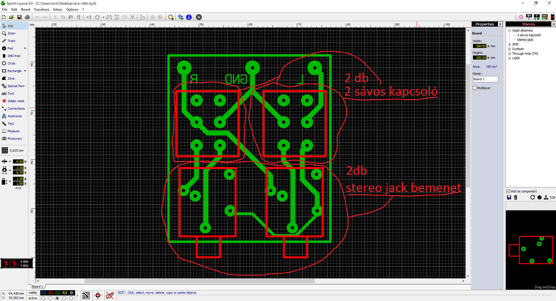Click the track width value 0.60
The height and width of the screenshot is (301, 556).
(x=19, y=161)
